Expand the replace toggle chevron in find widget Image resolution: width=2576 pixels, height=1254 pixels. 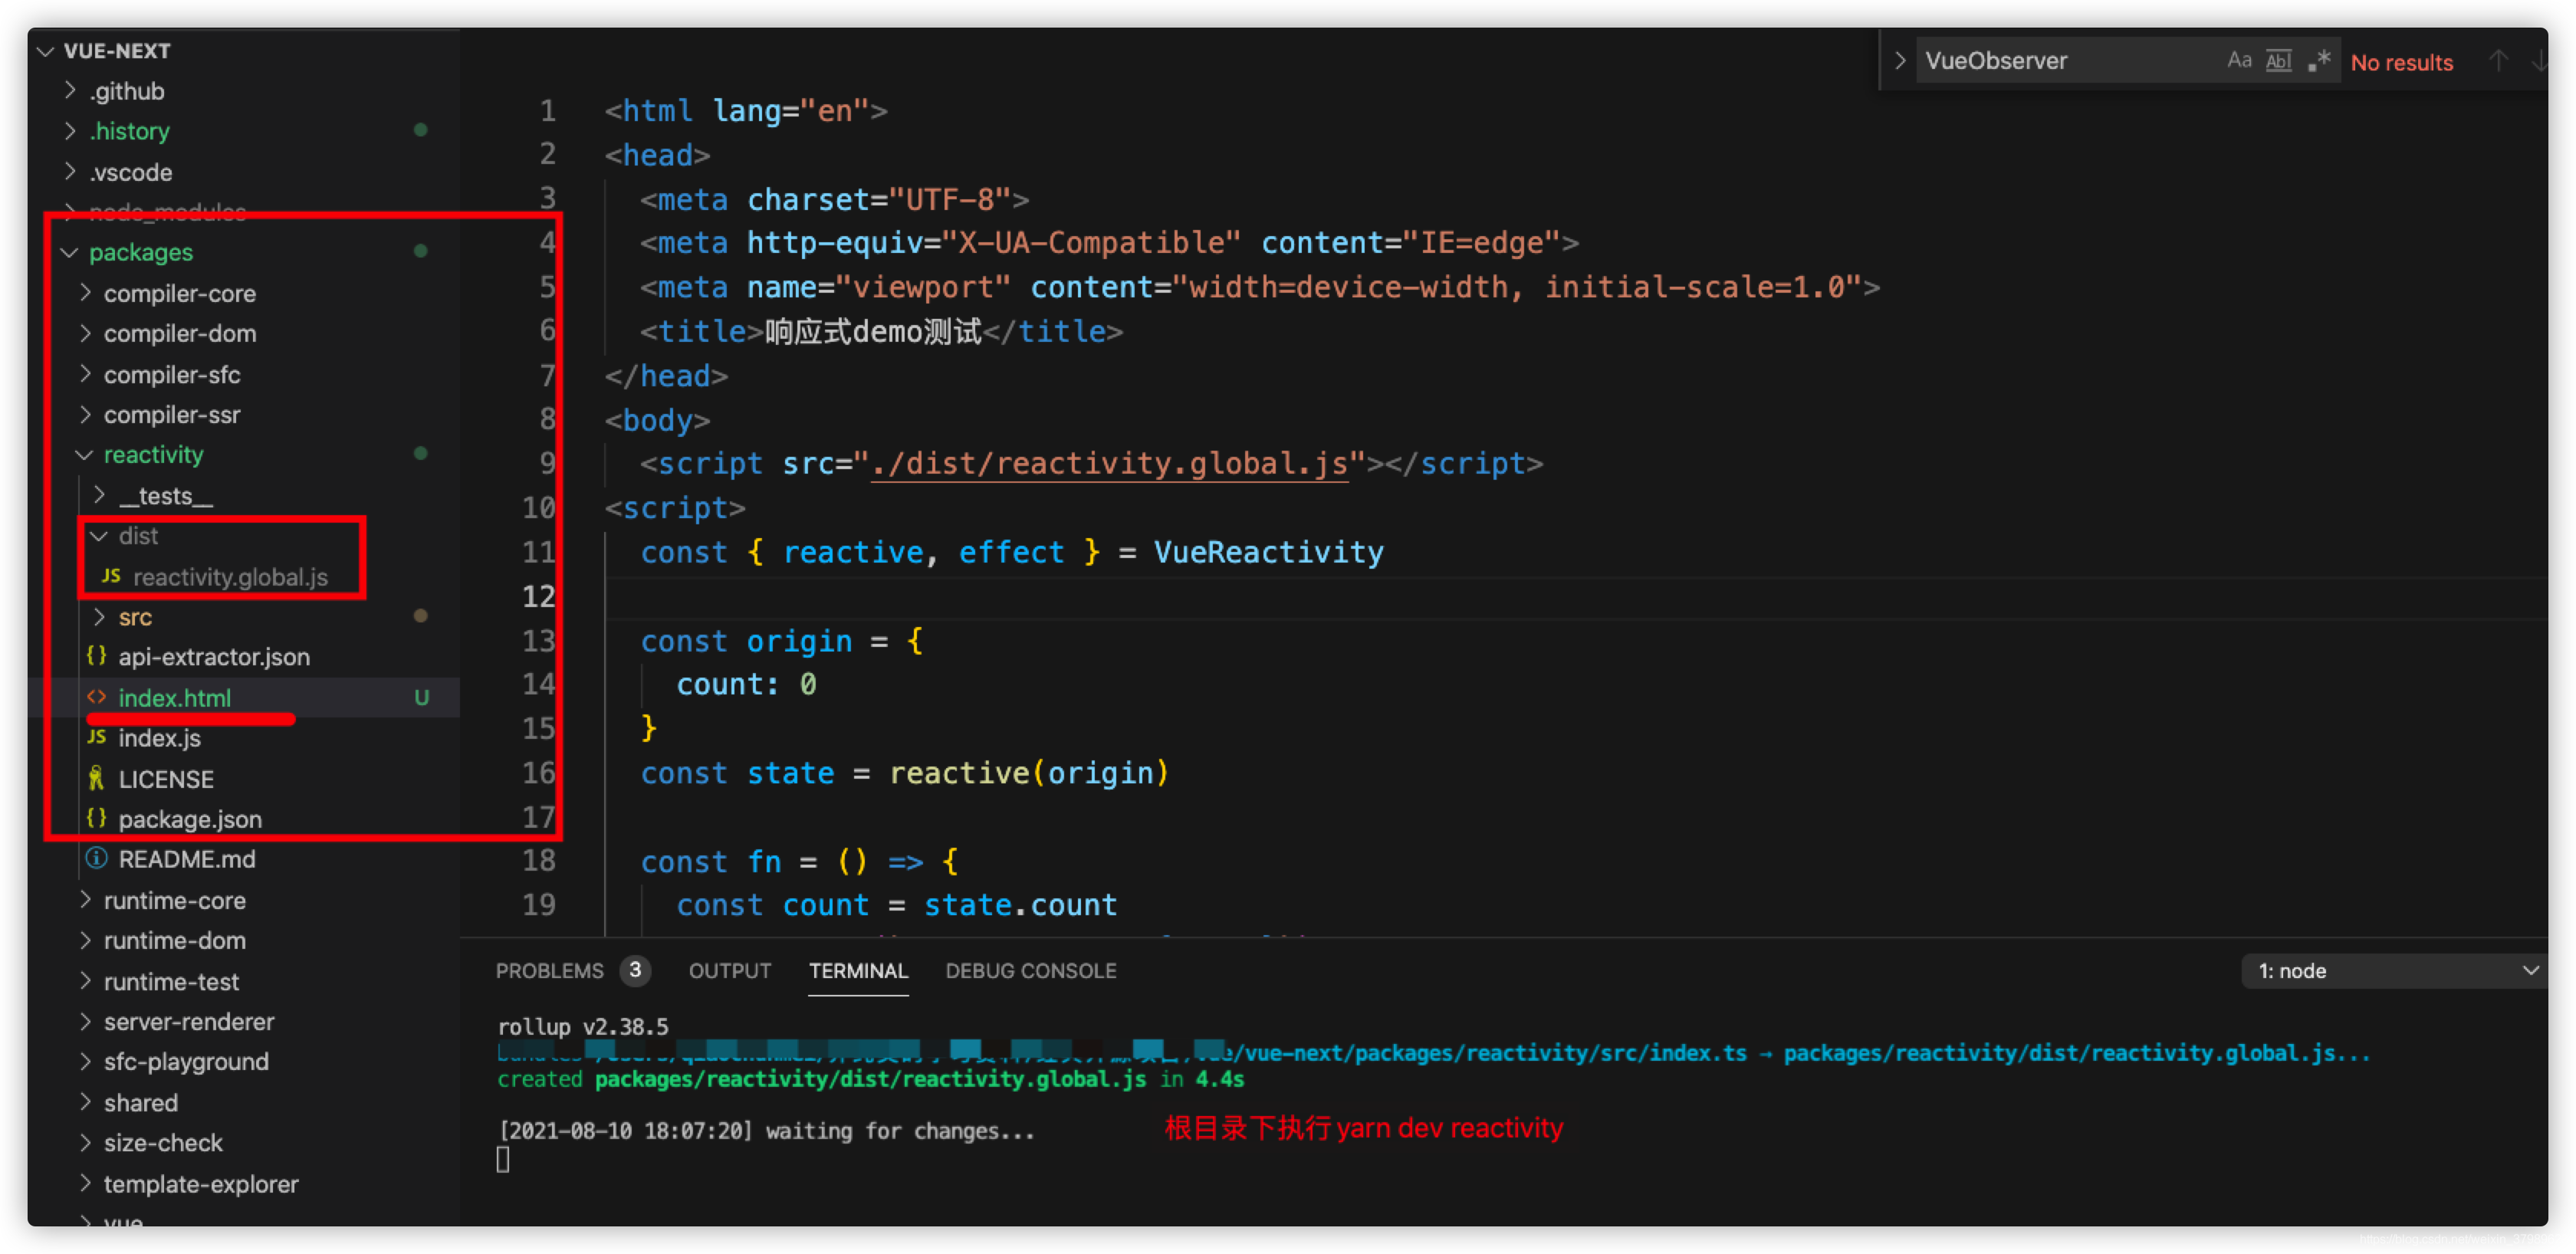pos(1899,61)
